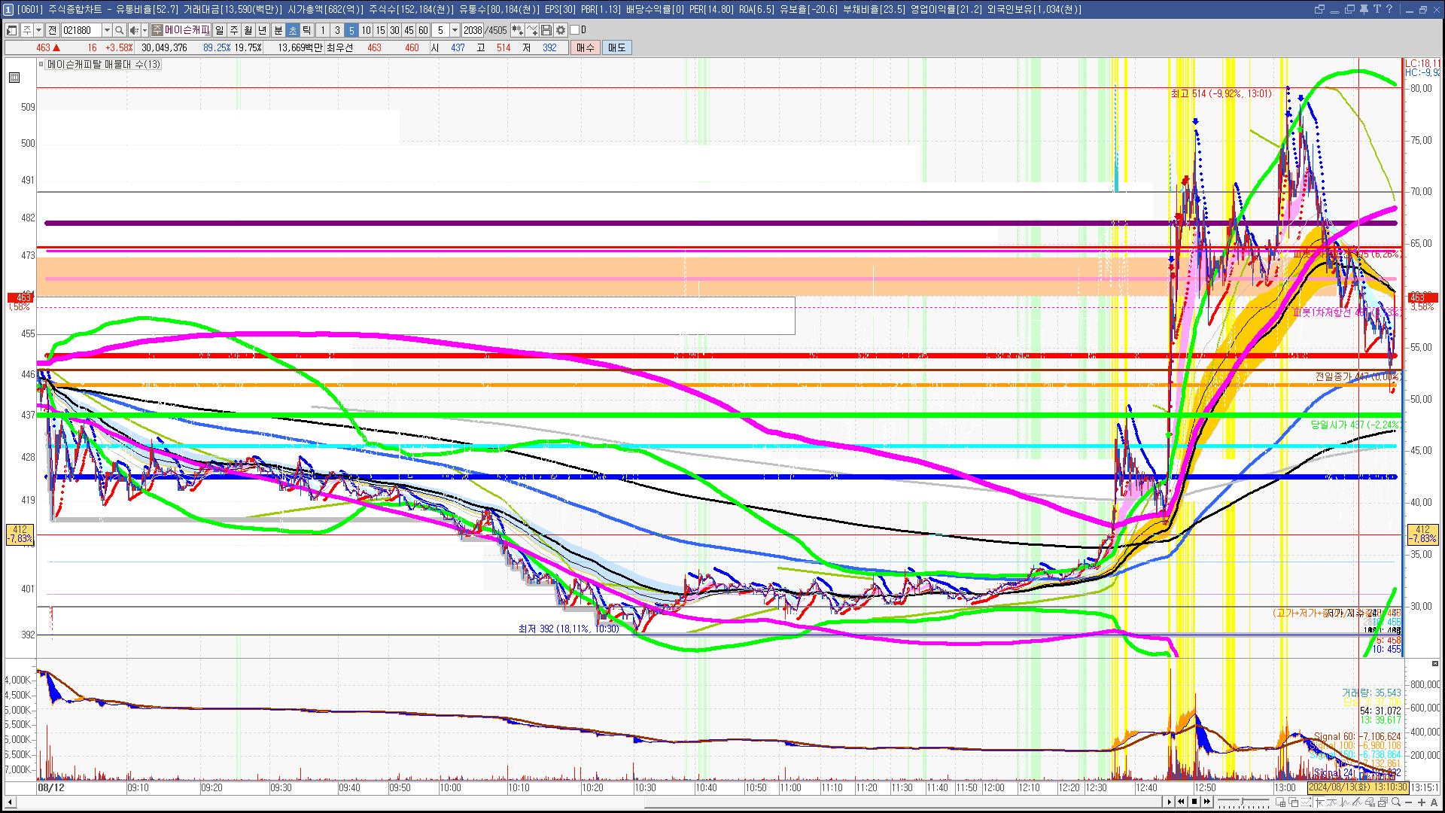Click the stock search magnifier icon

coord(119,30)
